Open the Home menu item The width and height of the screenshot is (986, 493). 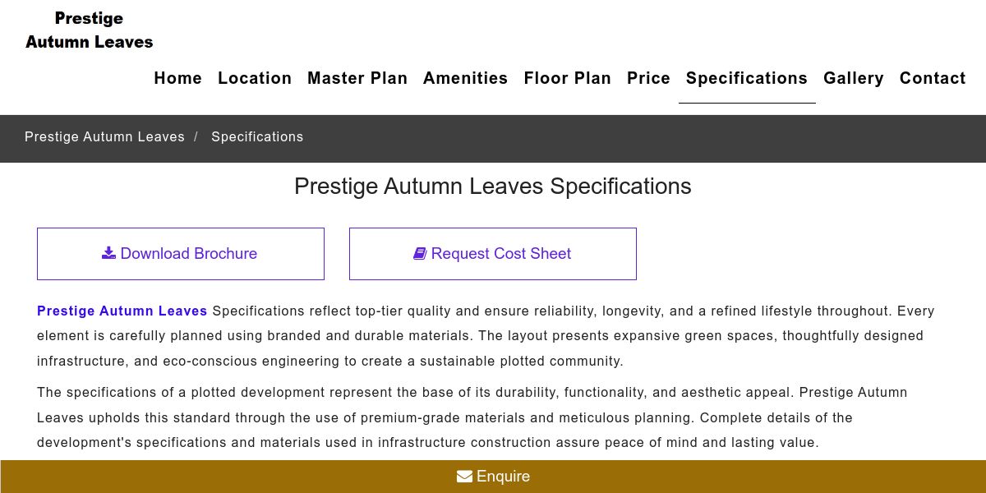pyautogui.click(x=177, y=78)
